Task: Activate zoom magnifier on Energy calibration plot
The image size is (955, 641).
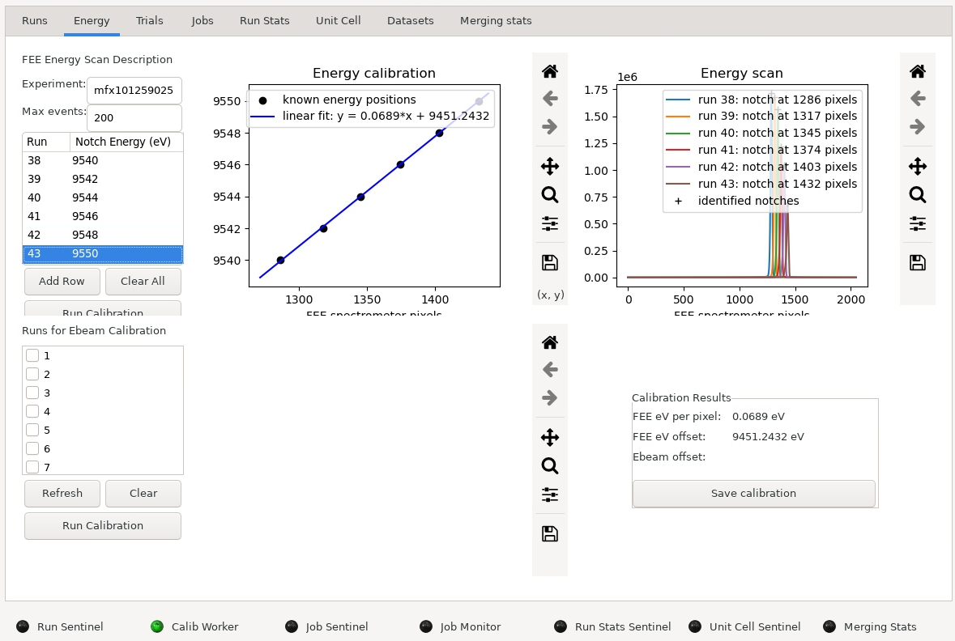Action: coord(549,195)
